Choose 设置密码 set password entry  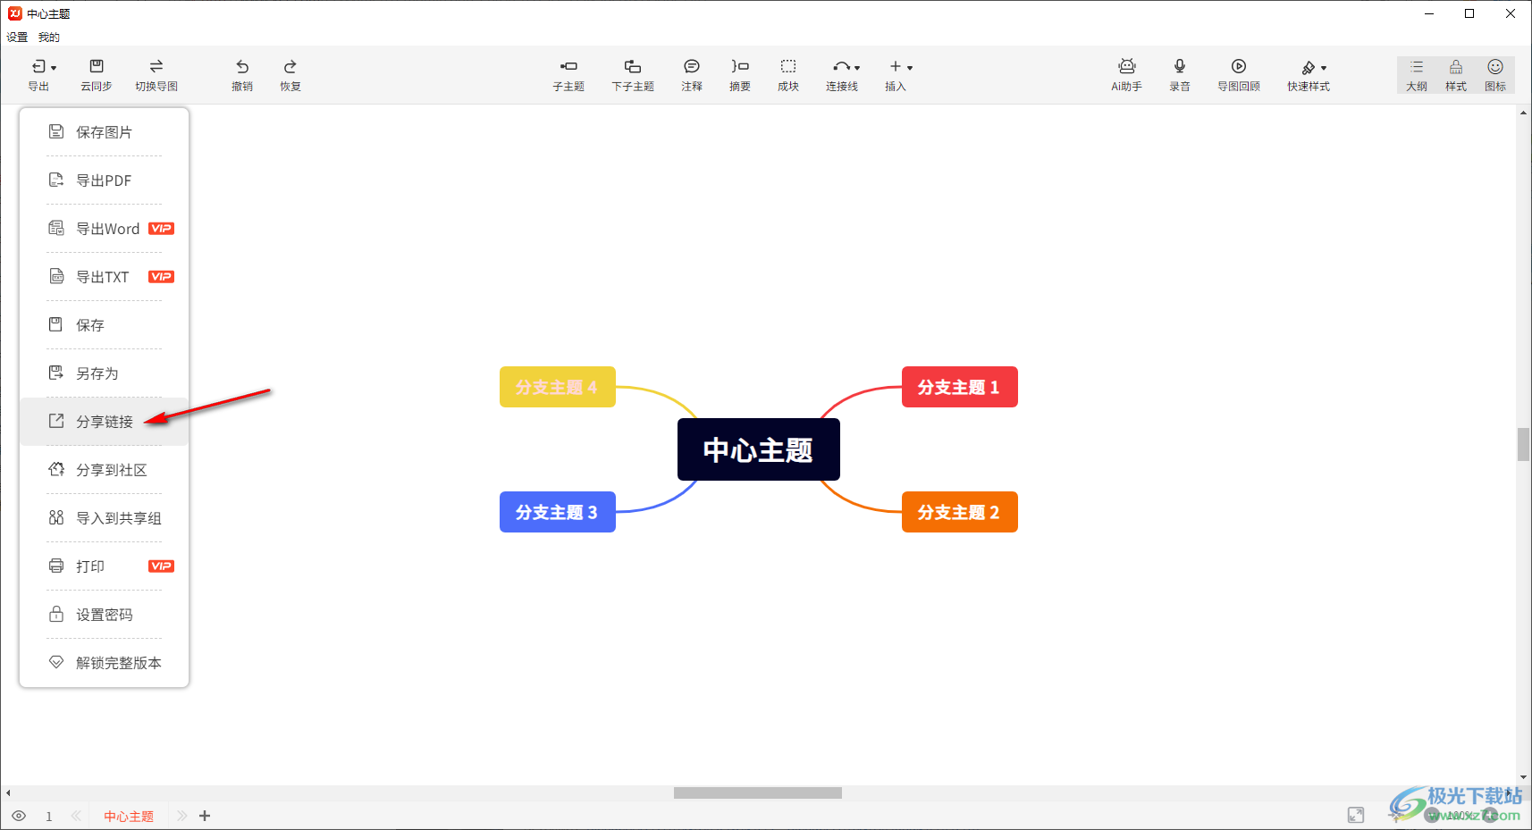pyautogui.click(x=105, y=615)
